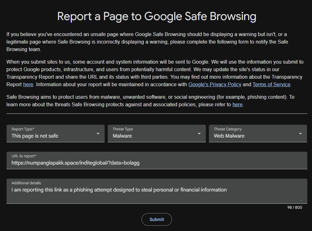Open the Terms of Service link
Viewport: 312px width, 231px height.
pyautogui.click(x=271, y=84)
